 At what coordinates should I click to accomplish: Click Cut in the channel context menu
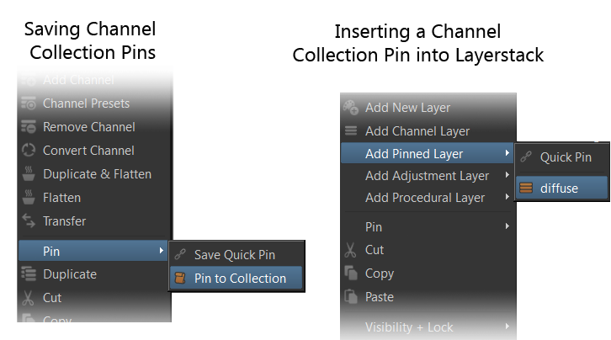pos(52,298)
